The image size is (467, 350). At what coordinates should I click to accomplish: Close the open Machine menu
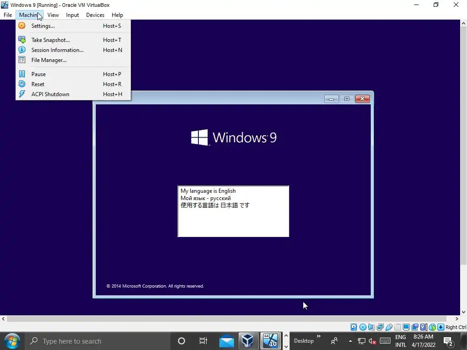[x=30, y=15]
